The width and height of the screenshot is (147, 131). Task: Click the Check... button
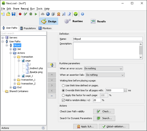[104, 112]
